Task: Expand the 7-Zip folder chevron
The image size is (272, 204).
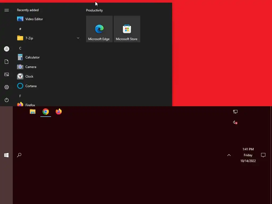Action: point(78,38)
